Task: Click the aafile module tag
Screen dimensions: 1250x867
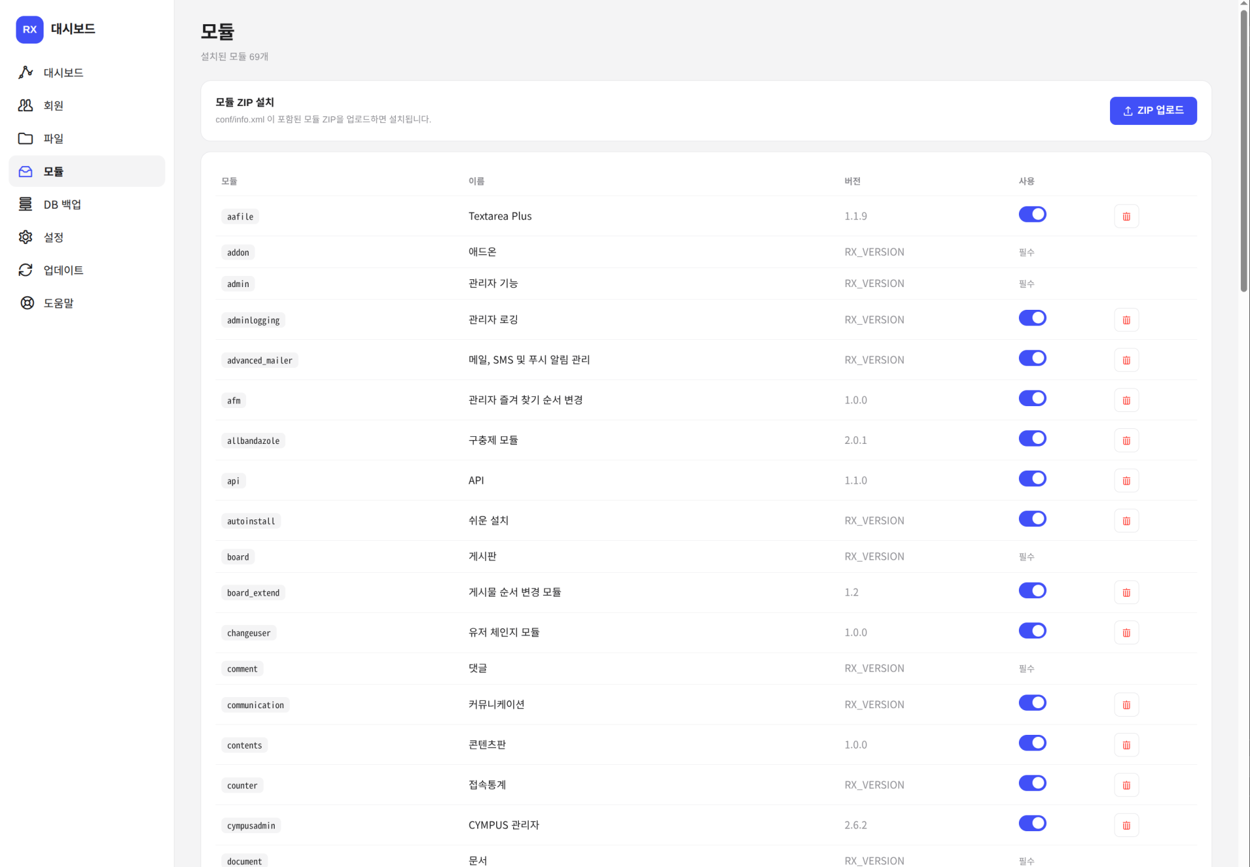Action: [240, 217]
